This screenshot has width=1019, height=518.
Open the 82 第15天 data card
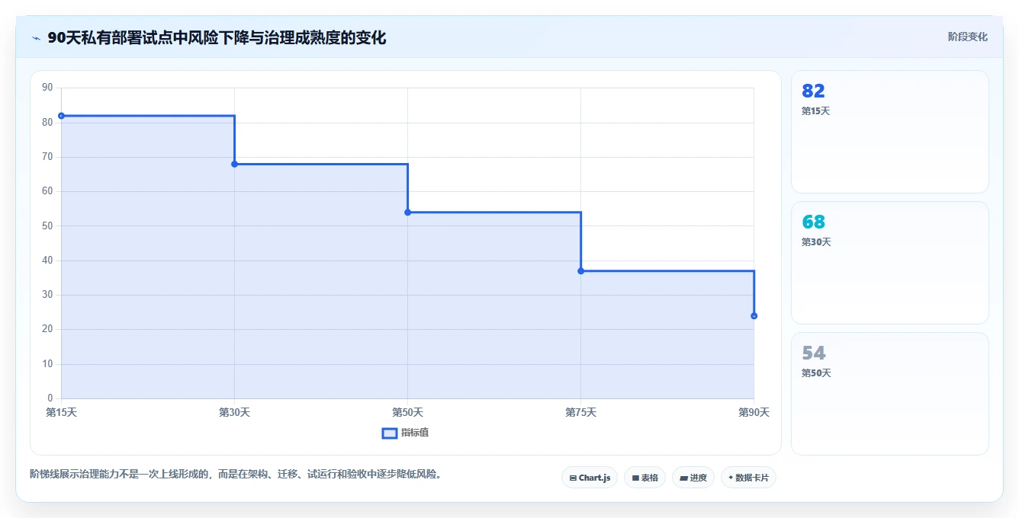pos(890,132)
